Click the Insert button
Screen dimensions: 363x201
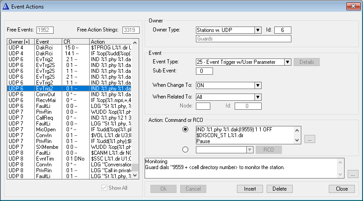(x=250, y=188)
